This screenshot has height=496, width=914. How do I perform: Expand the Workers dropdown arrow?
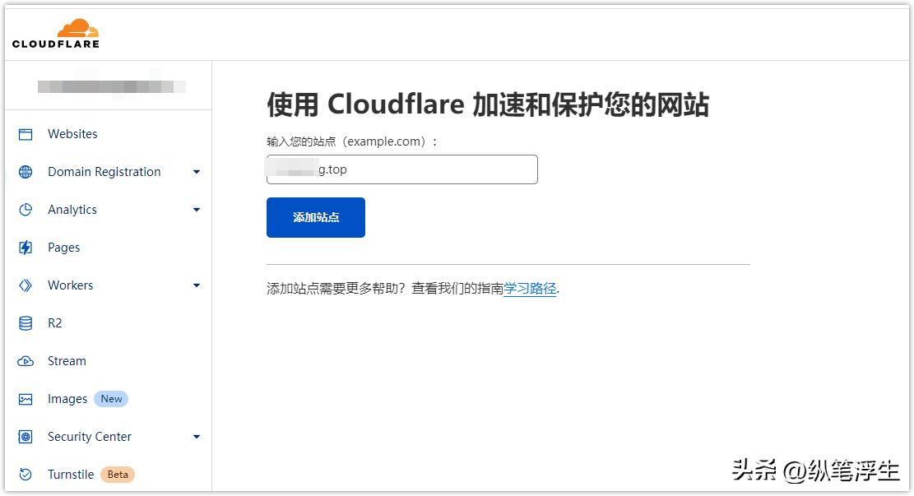[197, 285]
